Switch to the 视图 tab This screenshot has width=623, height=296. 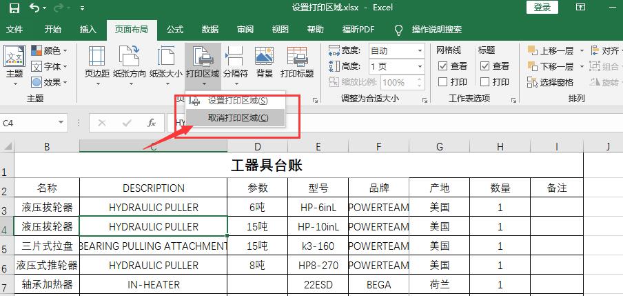point(280,30)
